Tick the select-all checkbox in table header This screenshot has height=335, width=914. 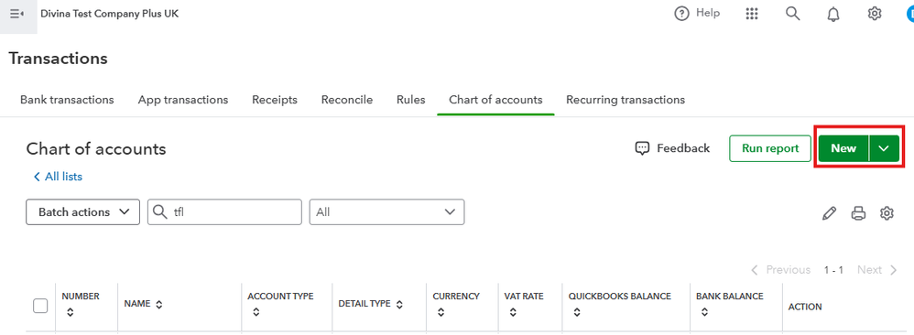click(x=40, y=306)
